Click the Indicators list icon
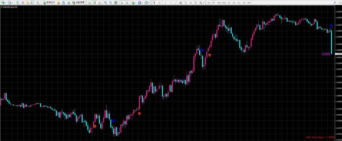 point(133,3)
